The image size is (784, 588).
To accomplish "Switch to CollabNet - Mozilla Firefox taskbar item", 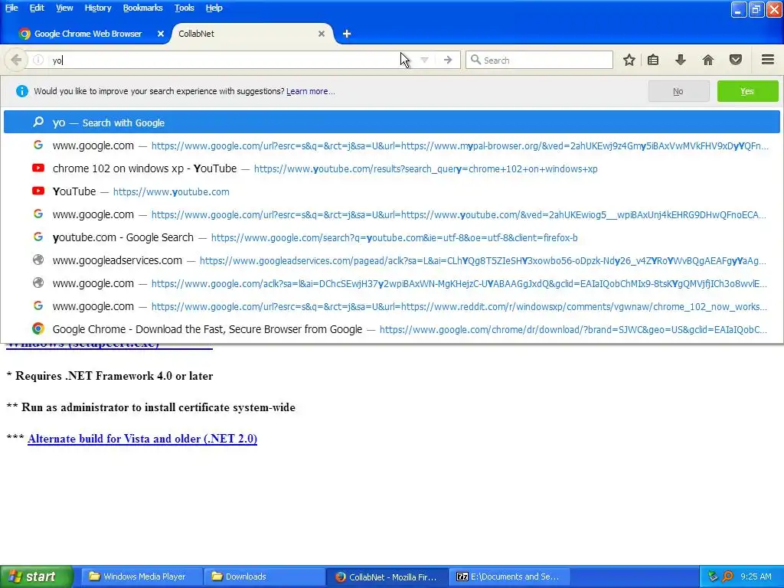I will (387, 577).
